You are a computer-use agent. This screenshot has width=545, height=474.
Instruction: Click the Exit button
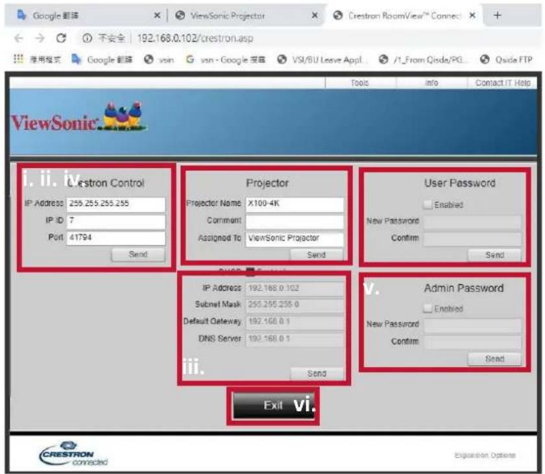pyautogui.click(x=274, y=405)
